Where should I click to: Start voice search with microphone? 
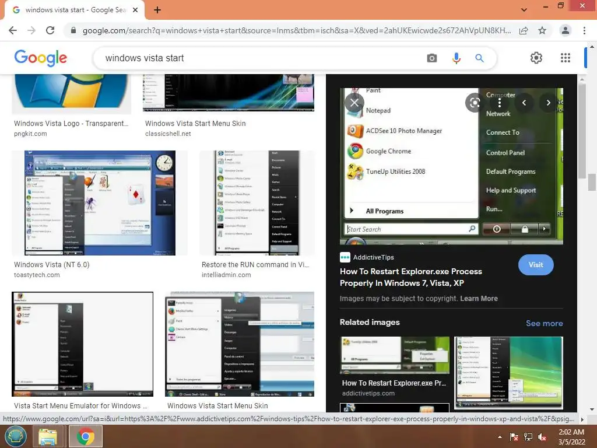point(456,58)
